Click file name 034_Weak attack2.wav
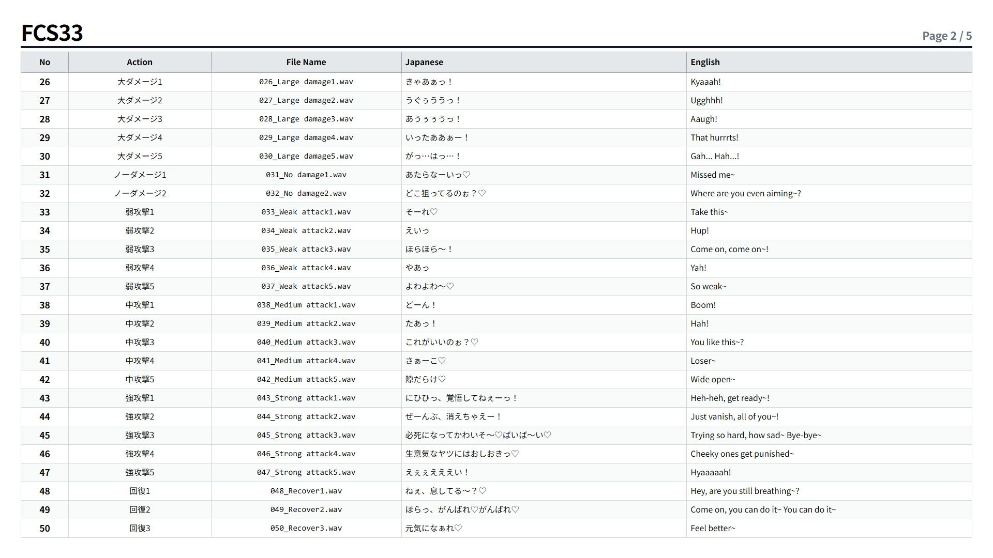The image size is (993, 558). click(306, 230)
